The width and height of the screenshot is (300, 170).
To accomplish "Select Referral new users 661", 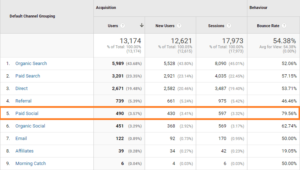I will point(171,101).
